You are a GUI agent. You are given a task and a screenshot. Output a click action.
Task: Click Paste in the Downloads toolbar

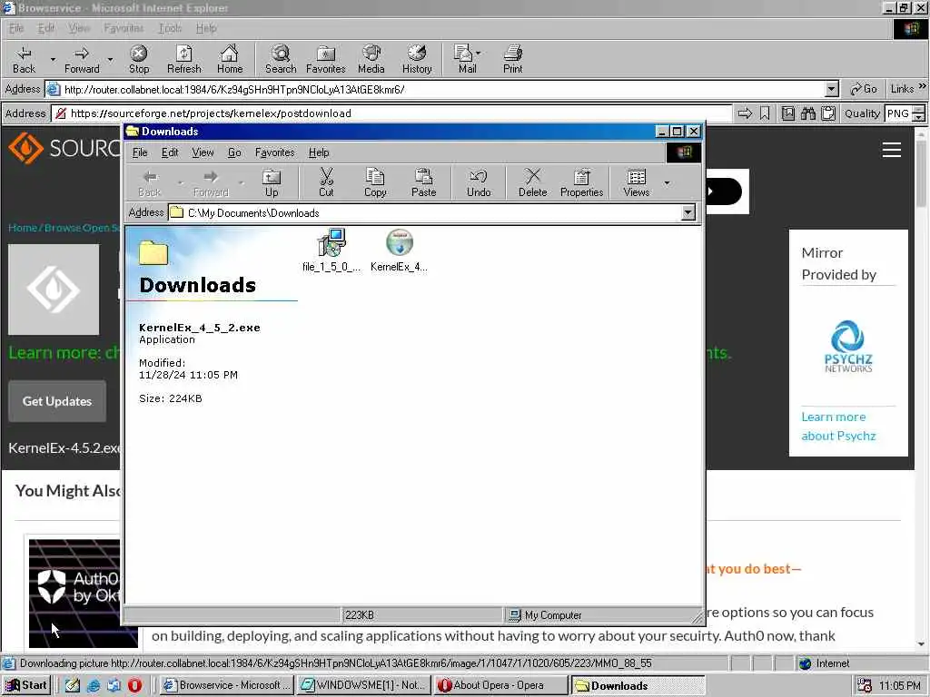click(423, 183)
